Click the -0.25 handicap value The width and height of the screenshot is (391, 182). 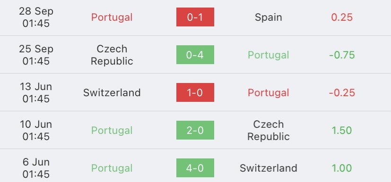(342, 93)
